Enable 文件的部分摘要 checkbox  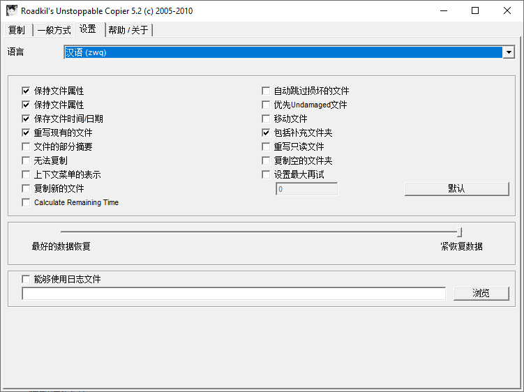[26, 146]
